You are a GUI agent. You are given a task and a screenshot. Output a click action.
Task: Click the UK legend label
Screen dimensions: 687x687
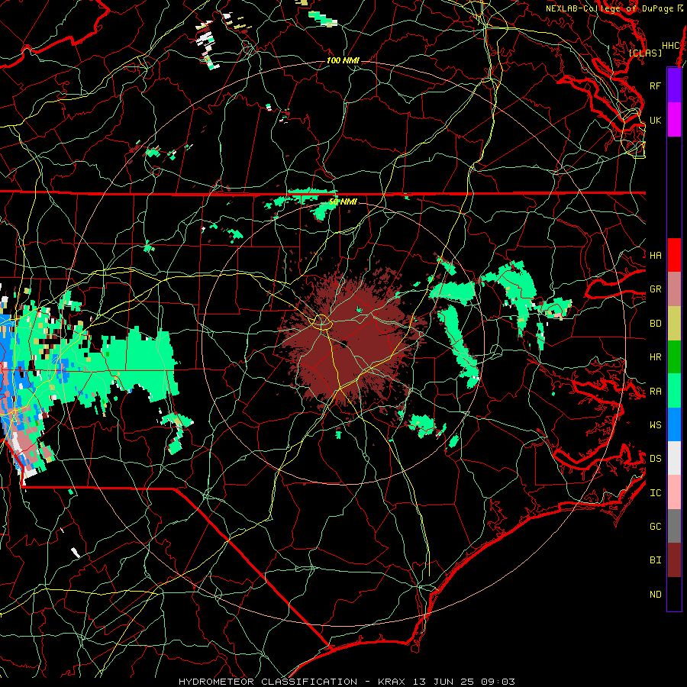(x=655, y=120)
